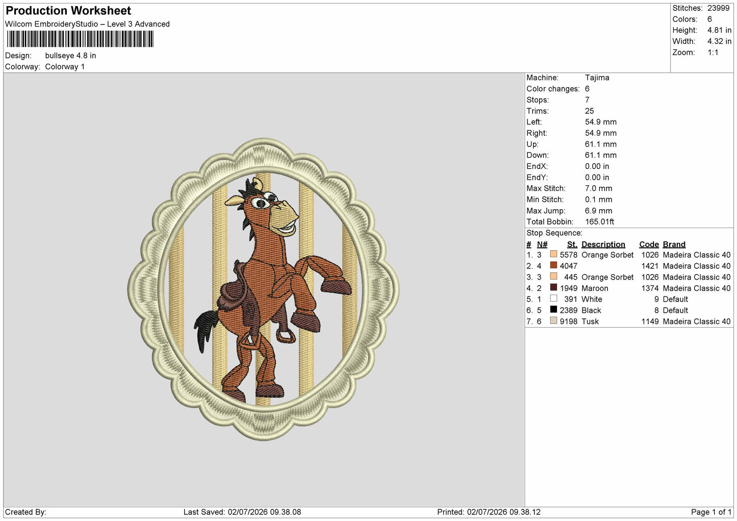The width and height of the screenshot is (737, 521).
Task: Click the Up value '61.1 mm'
Action: pyautogui.click(x=601, y=144)
